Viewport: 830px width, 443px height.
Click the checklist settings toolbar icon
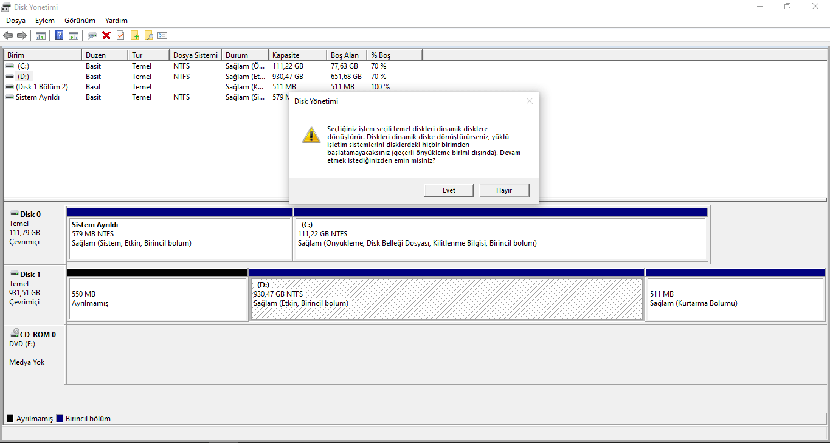tap(162, 35)
